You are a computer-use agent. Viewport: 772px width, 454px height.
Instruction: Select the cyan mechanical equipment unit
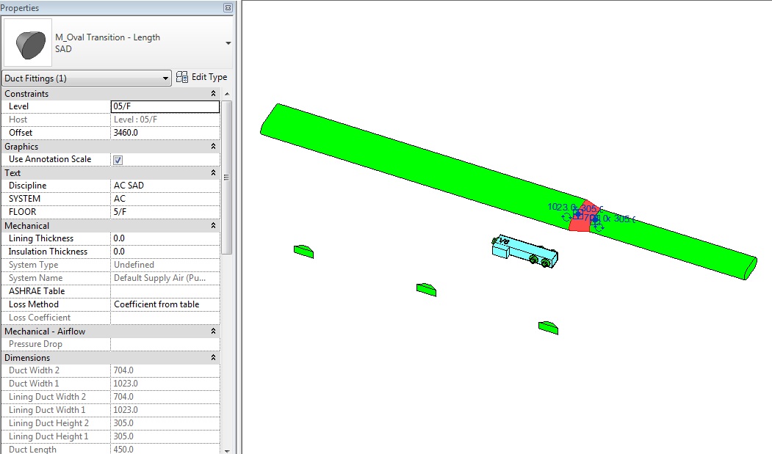click(x=525, y=252)
